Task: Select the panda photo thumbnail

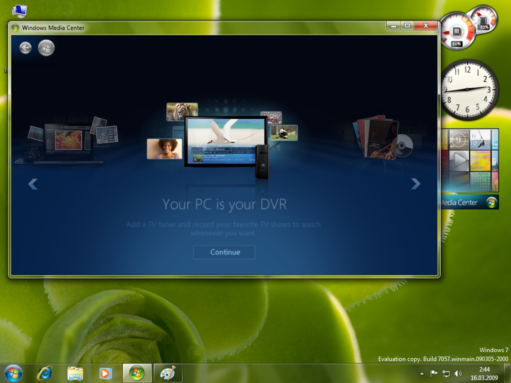Action: click(x=284, y=133)
